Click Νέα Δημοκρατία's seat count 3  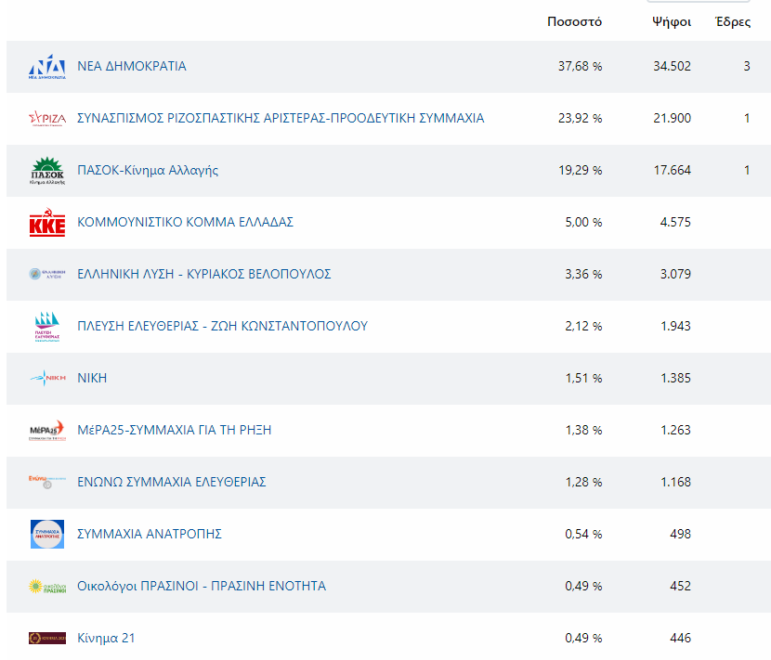[746, 67]
